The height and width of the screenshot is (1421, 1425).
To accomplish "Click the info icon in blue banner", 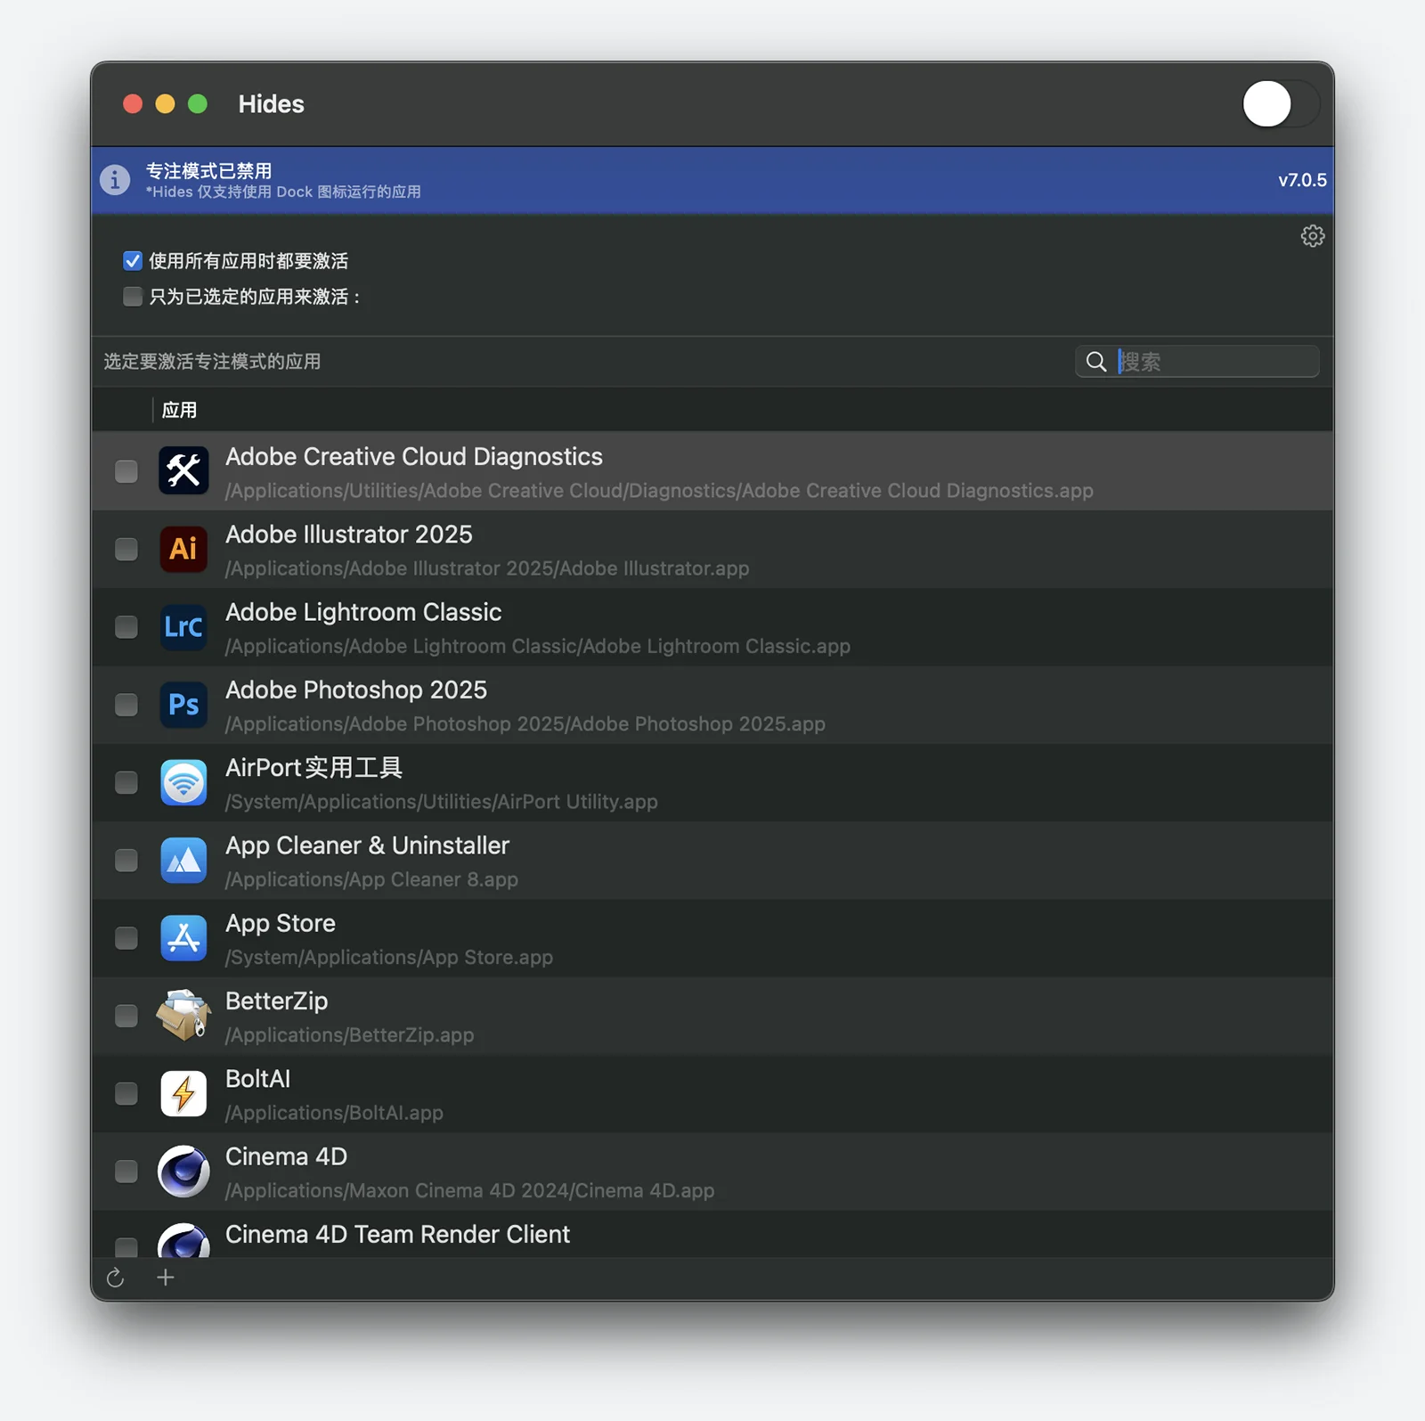I will (x=115, y=180).
